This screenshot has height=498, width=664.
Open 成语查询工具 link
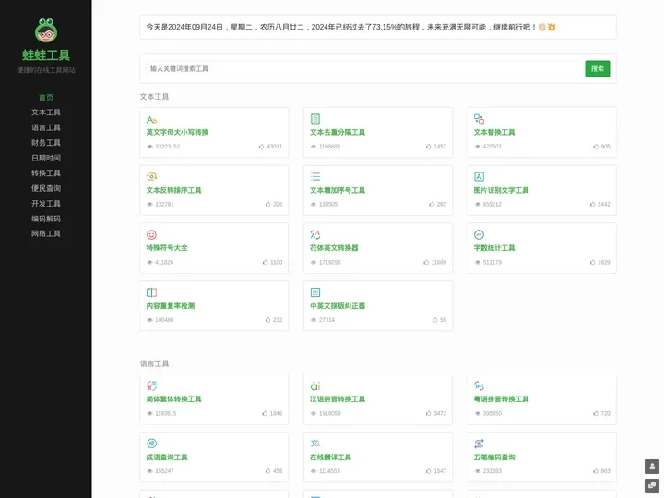tap(167, 456)
